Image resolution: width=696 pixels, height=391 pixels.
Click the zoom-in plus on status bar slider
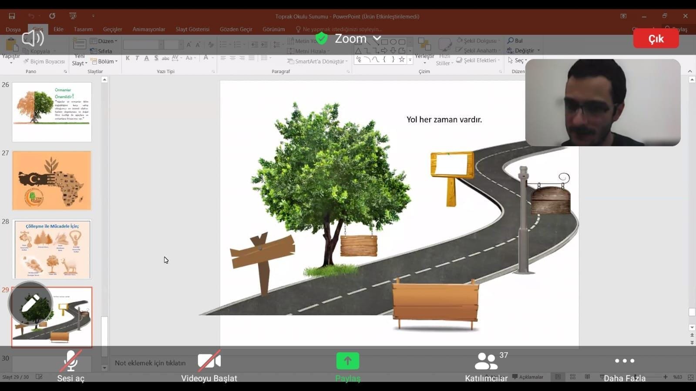pos(665,377)
